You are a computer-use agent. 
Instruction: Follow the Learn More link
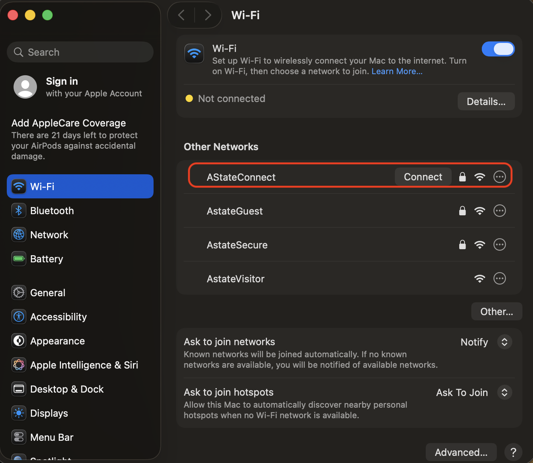[x=397, y=72]
